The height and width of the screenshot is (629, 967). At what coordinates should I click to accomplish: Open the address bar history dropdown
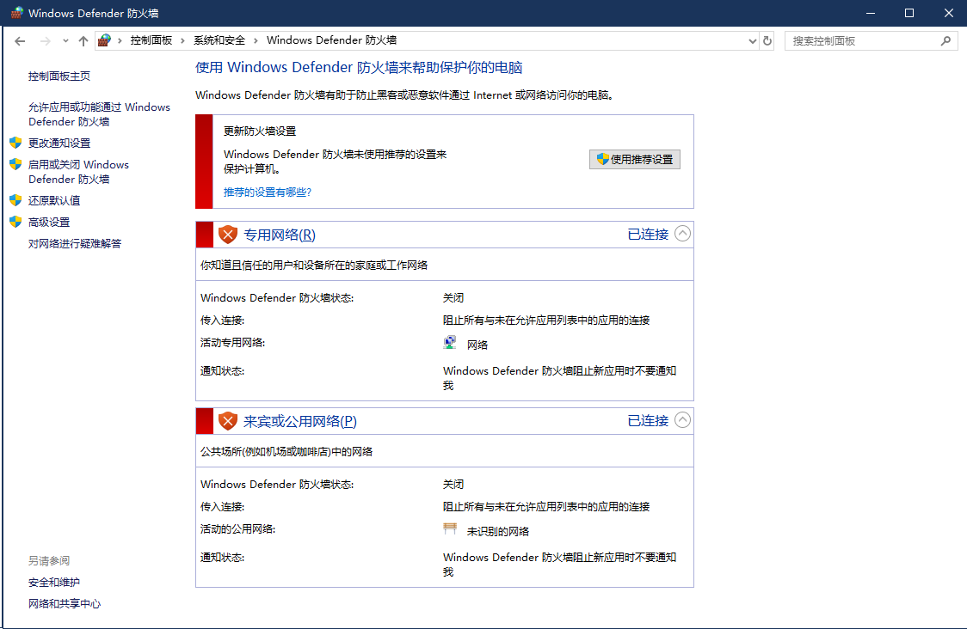(x=751, y=40)
